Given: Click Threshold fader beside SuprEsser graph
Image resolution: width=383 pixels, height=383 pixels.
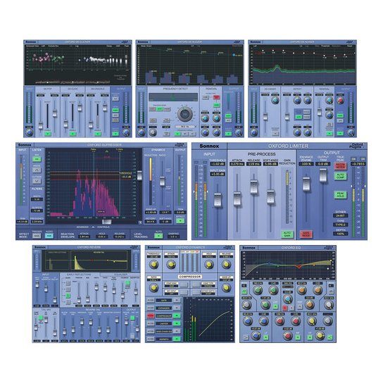Looking at the screenshot, I should click(x=139, y=175).
